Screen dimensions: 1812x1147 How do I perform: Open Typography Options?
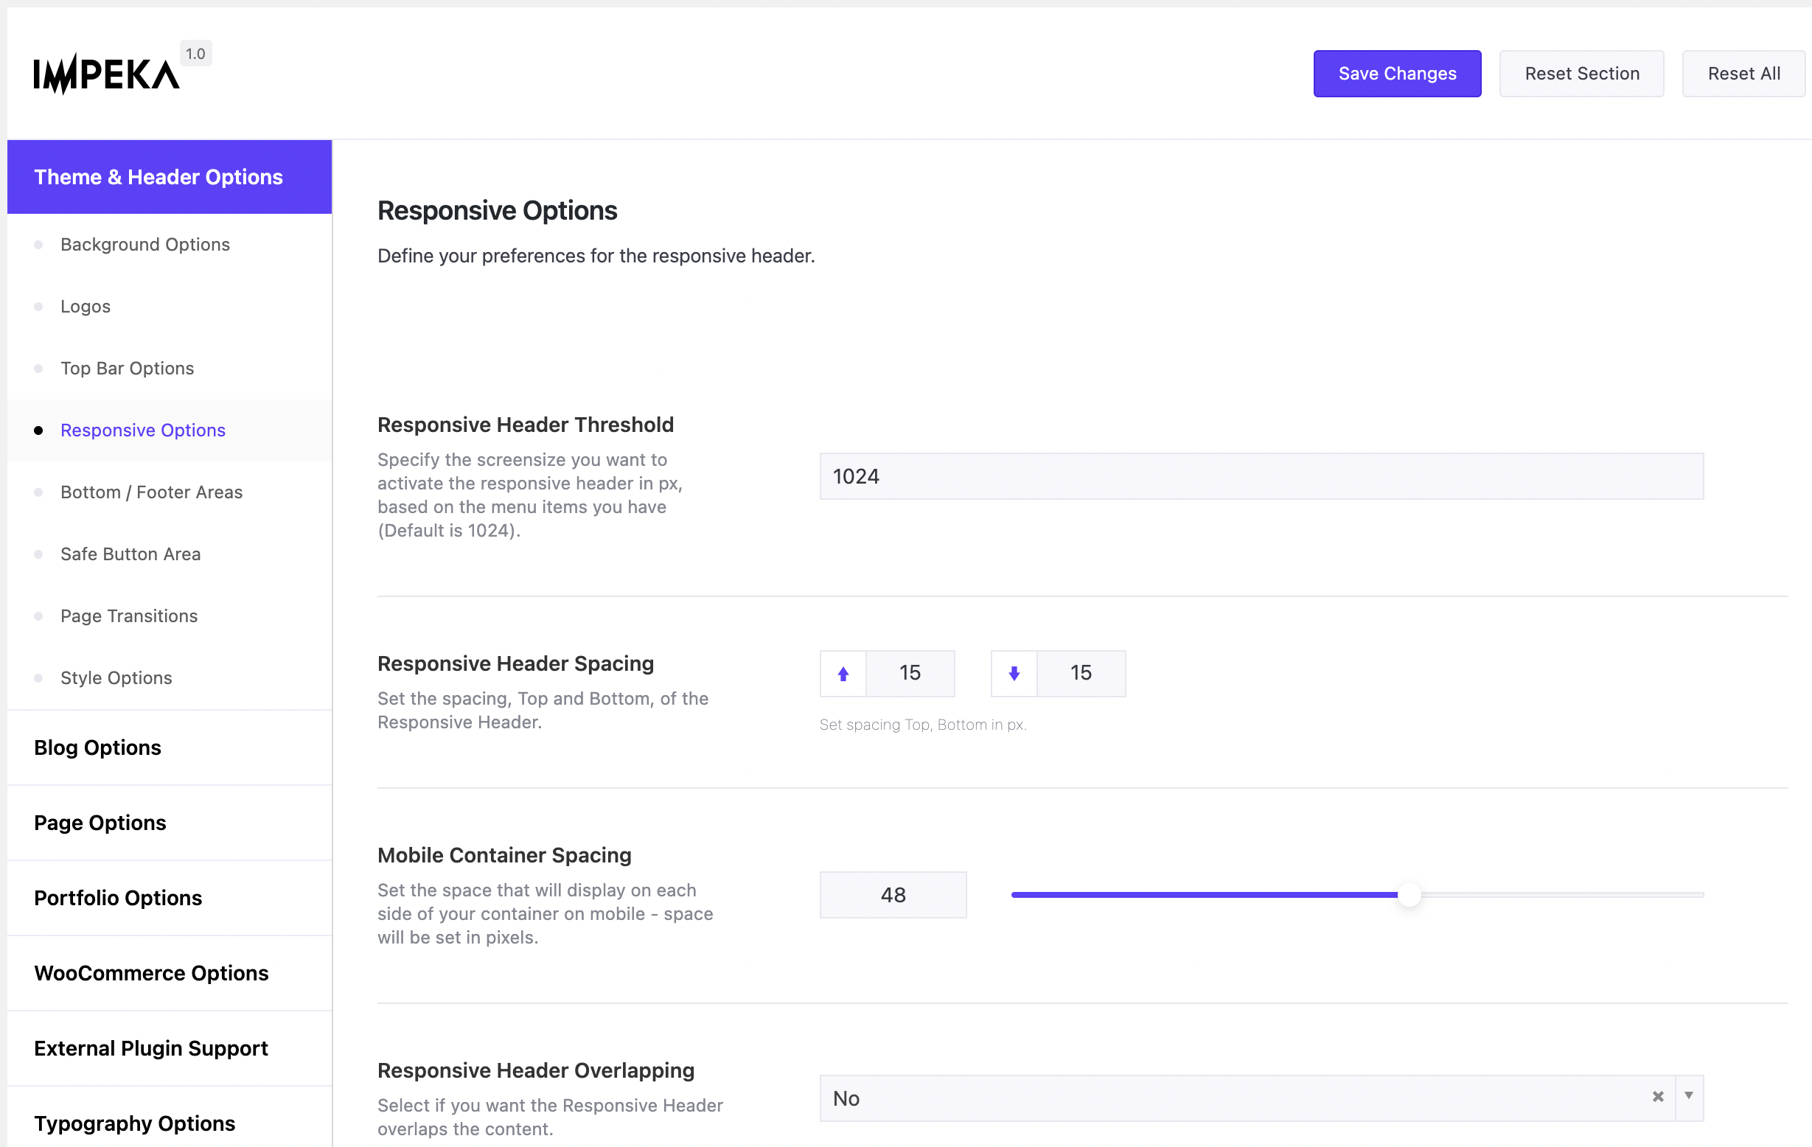135,1123
